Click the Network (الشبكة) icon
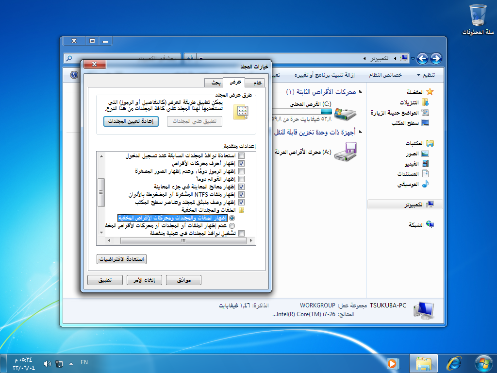 [x=430, y=224]
